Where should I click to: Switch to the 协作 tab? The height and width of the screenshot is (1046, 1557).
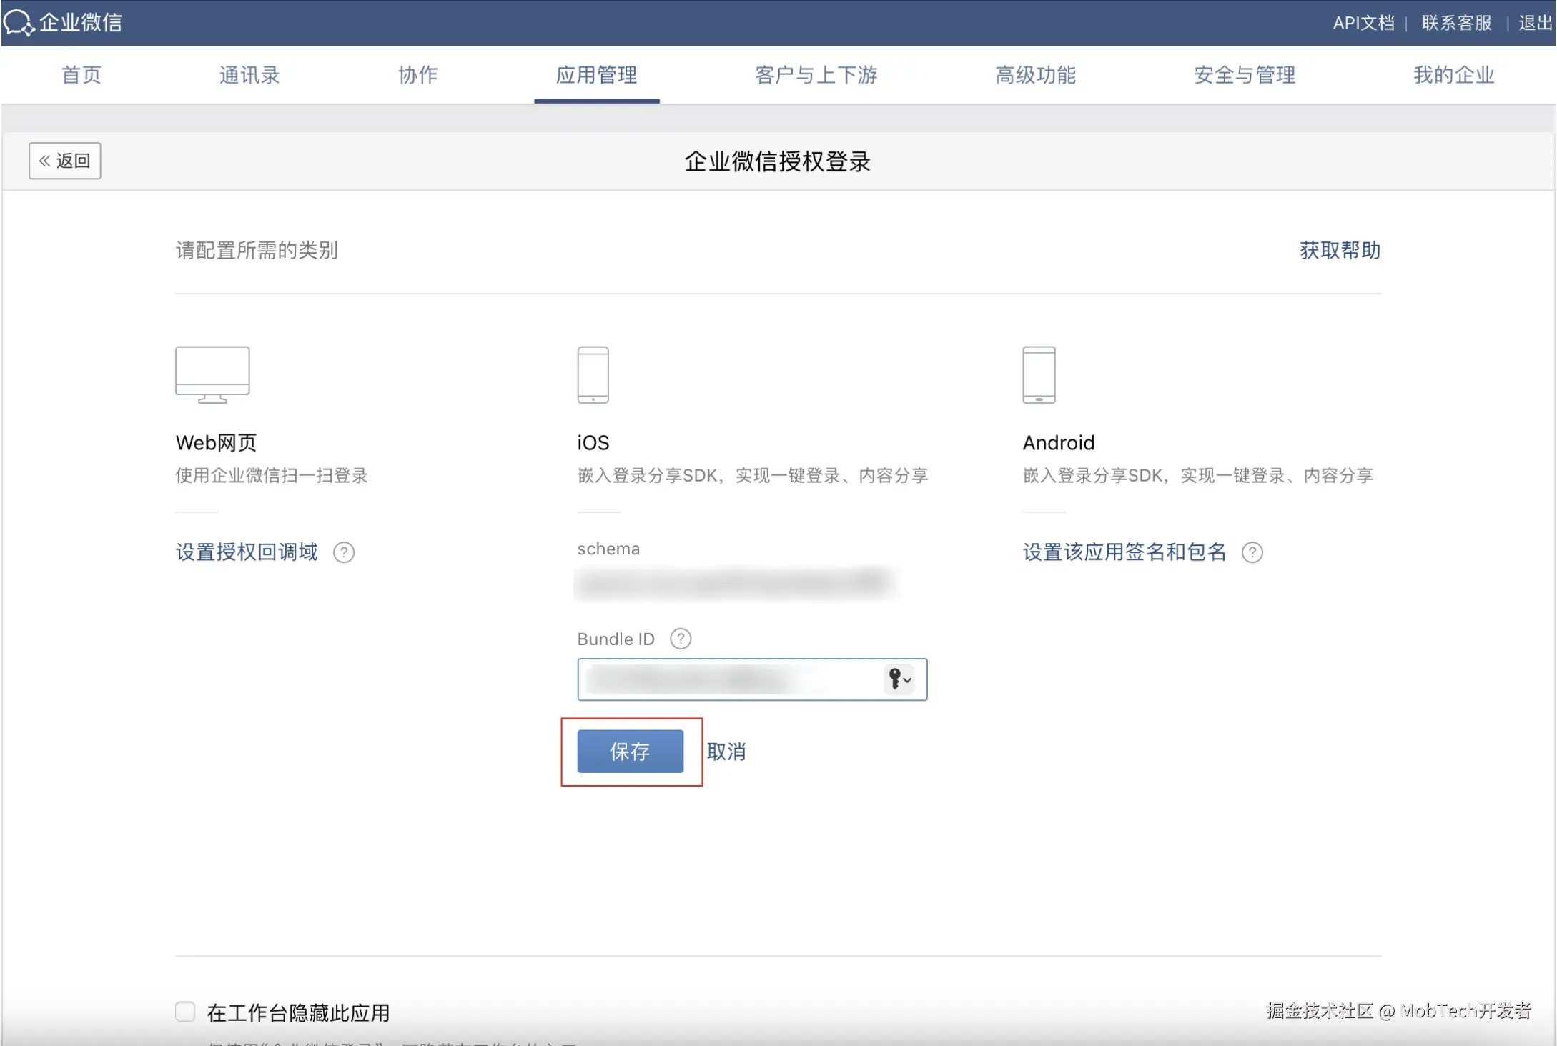pyautogui.click(x=417, y=75)
